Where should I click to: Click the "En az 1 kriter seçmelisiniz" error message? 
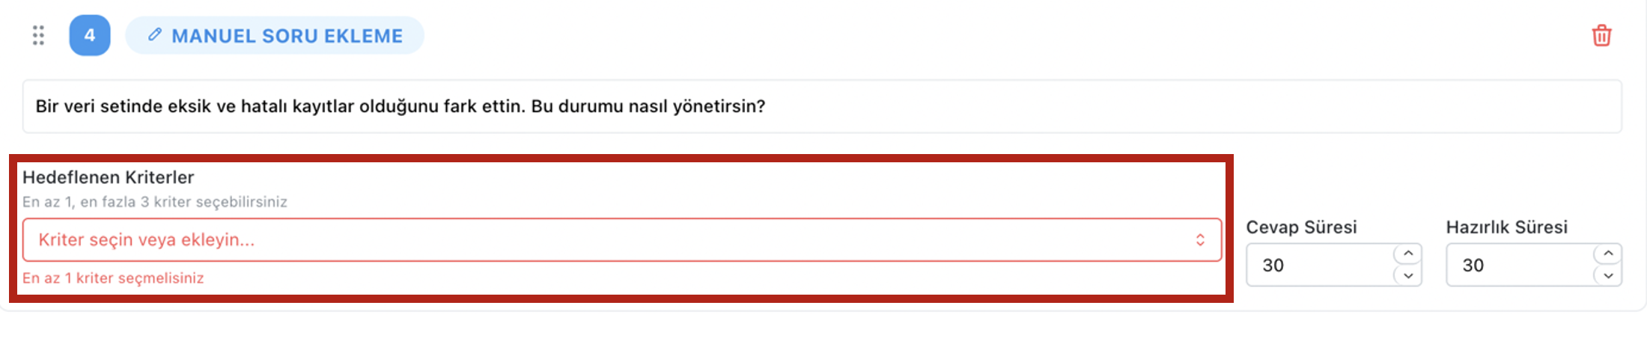(x=113, y=278)
